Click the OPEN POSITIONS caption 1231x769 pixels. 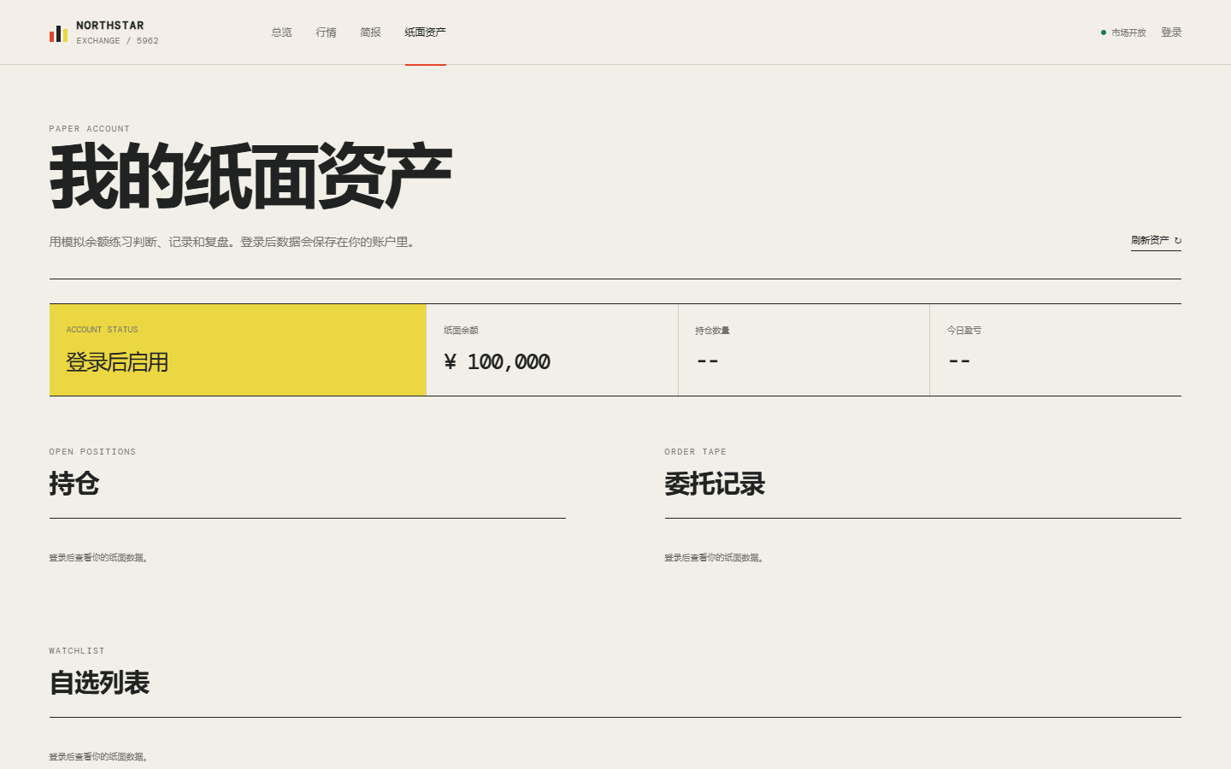tap(92, 452)
